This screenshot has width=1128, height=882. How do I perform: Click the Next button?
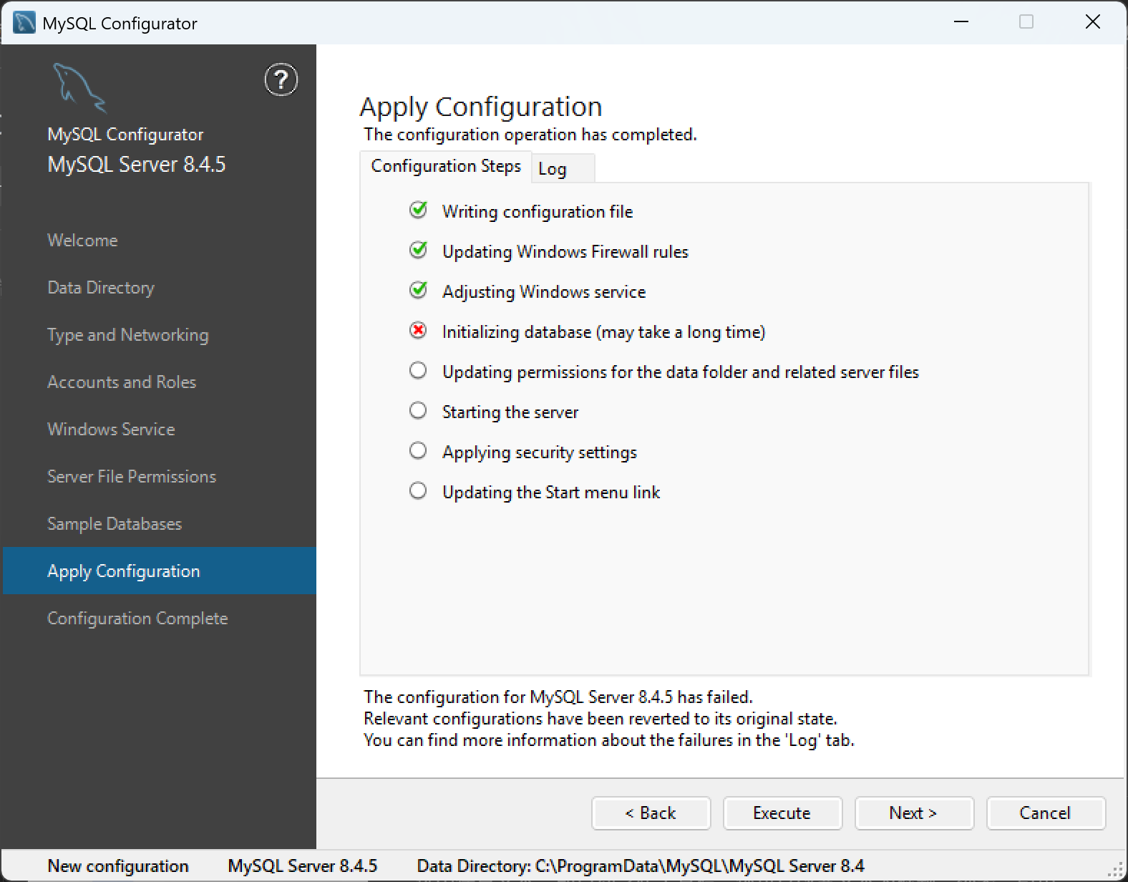point(915,813)
